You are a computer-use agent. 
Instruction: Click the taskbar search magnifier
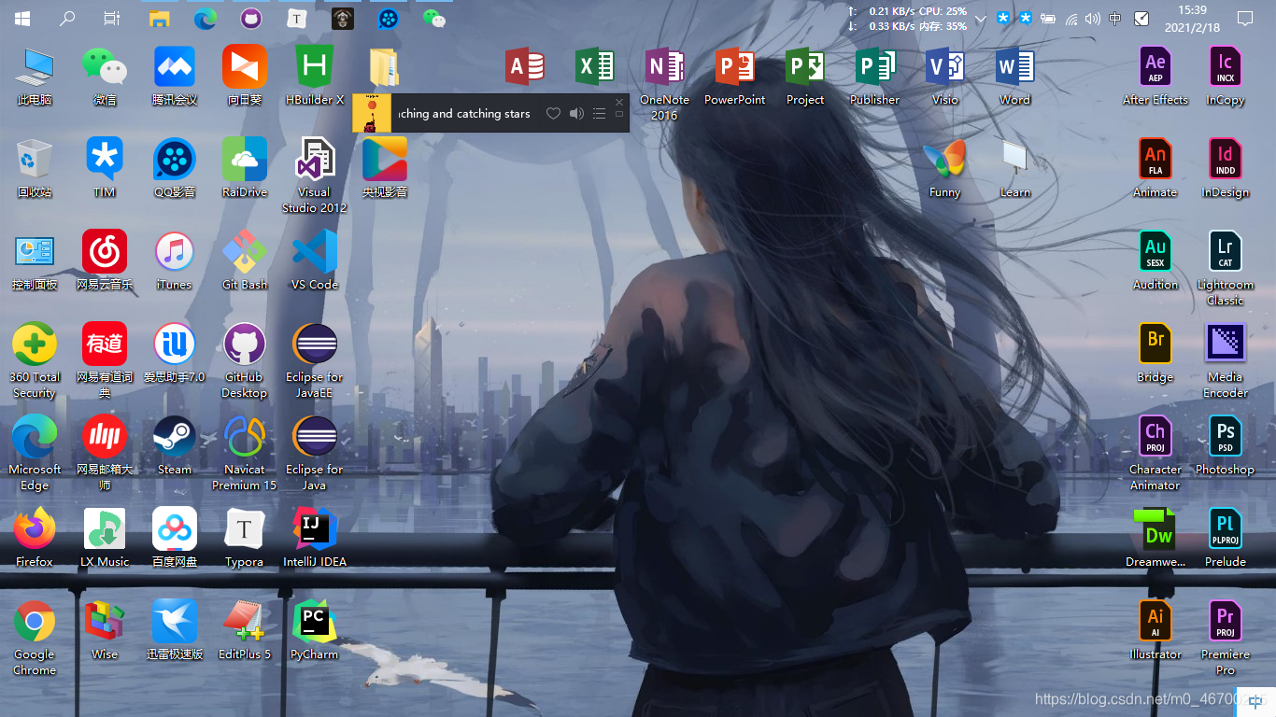(x=67, y=18)
